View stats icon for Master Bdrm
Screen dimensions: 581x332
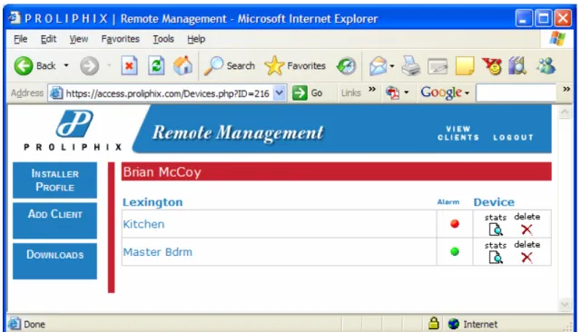point(496,258)
